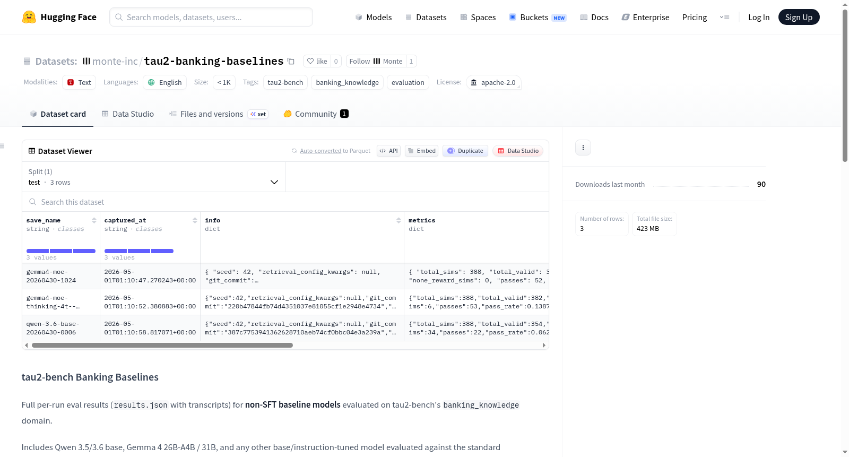Click the Log In link
The height and width of the screenshot is (457, 849).
point(759,17)
